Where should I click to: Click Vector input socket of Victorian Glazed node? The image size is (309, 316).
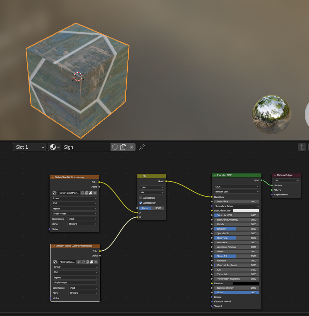(50, 298)
